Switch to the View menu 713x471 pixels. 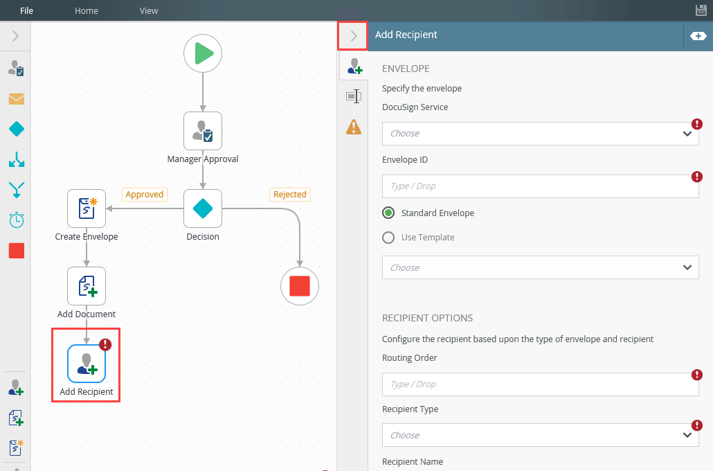[x=149, y=10]
